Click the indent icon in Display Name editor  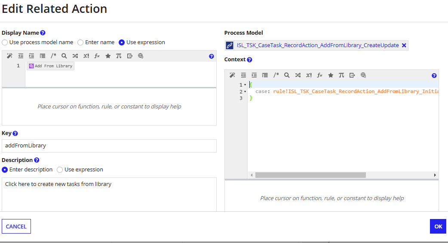coord(31,56)
